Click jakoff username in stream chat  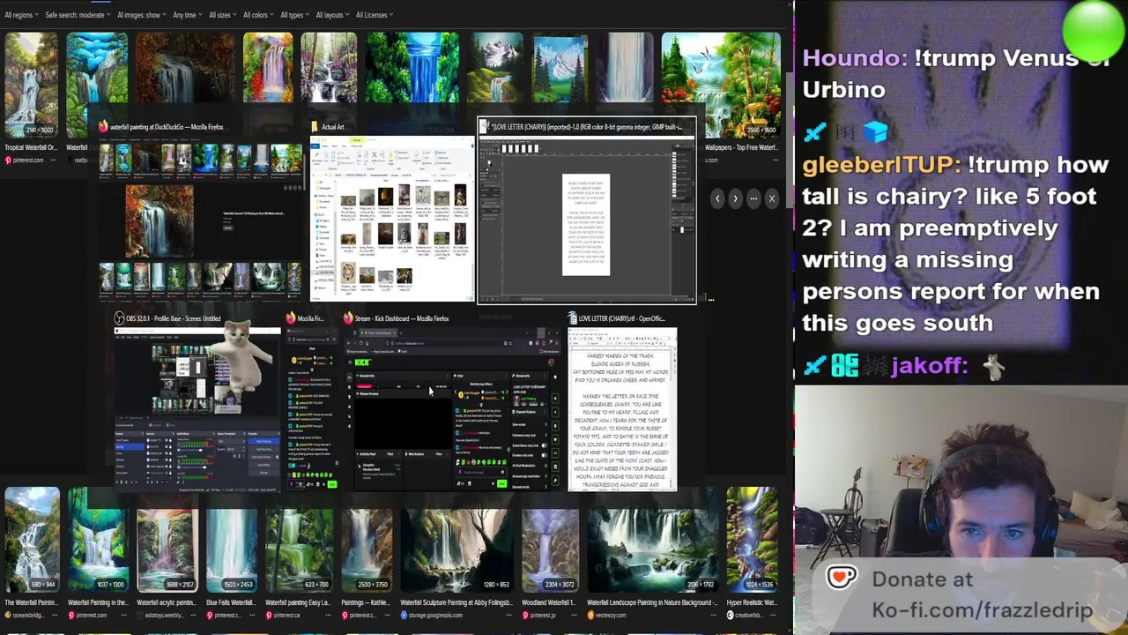[x=928, y=365]
